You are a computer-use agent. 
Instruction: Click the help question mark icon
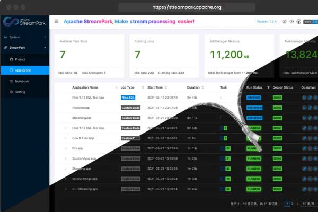tap(291, 22)
